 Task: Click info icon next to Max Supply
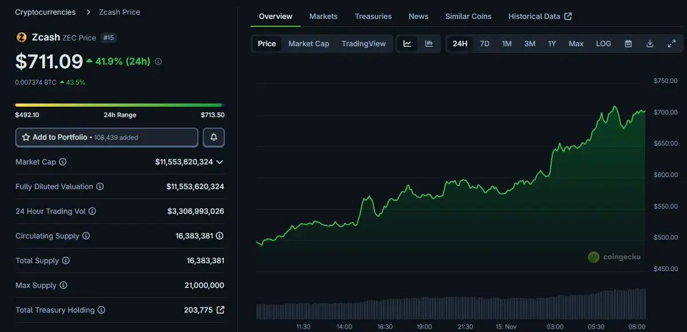point(63,285)
